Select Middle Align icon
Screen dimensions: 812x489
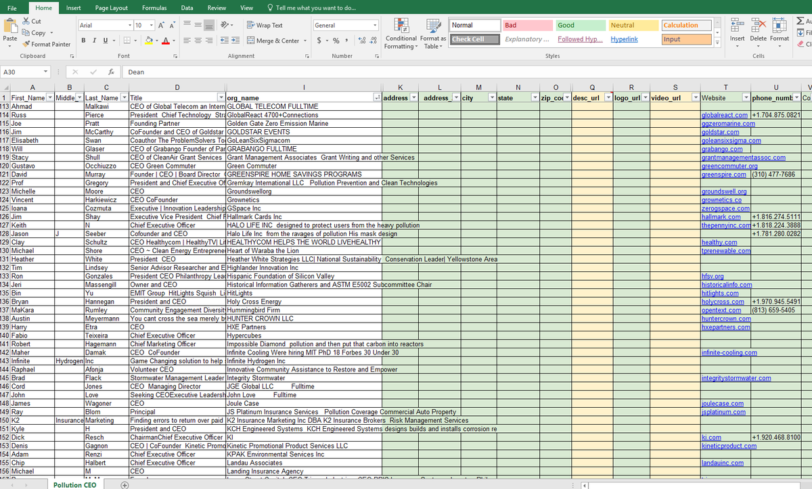(198, 25)
